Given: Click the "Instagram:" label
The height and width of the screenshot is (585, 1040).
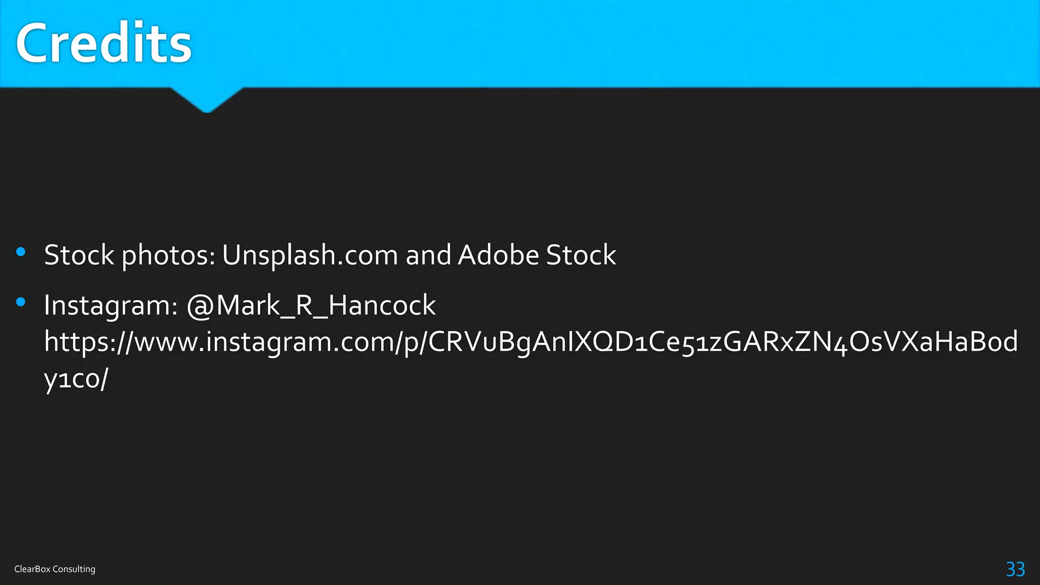Looking at the screenshot, I should (111, 305).
